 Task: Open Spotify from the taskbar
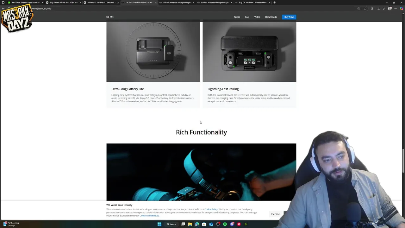point(225,224)
